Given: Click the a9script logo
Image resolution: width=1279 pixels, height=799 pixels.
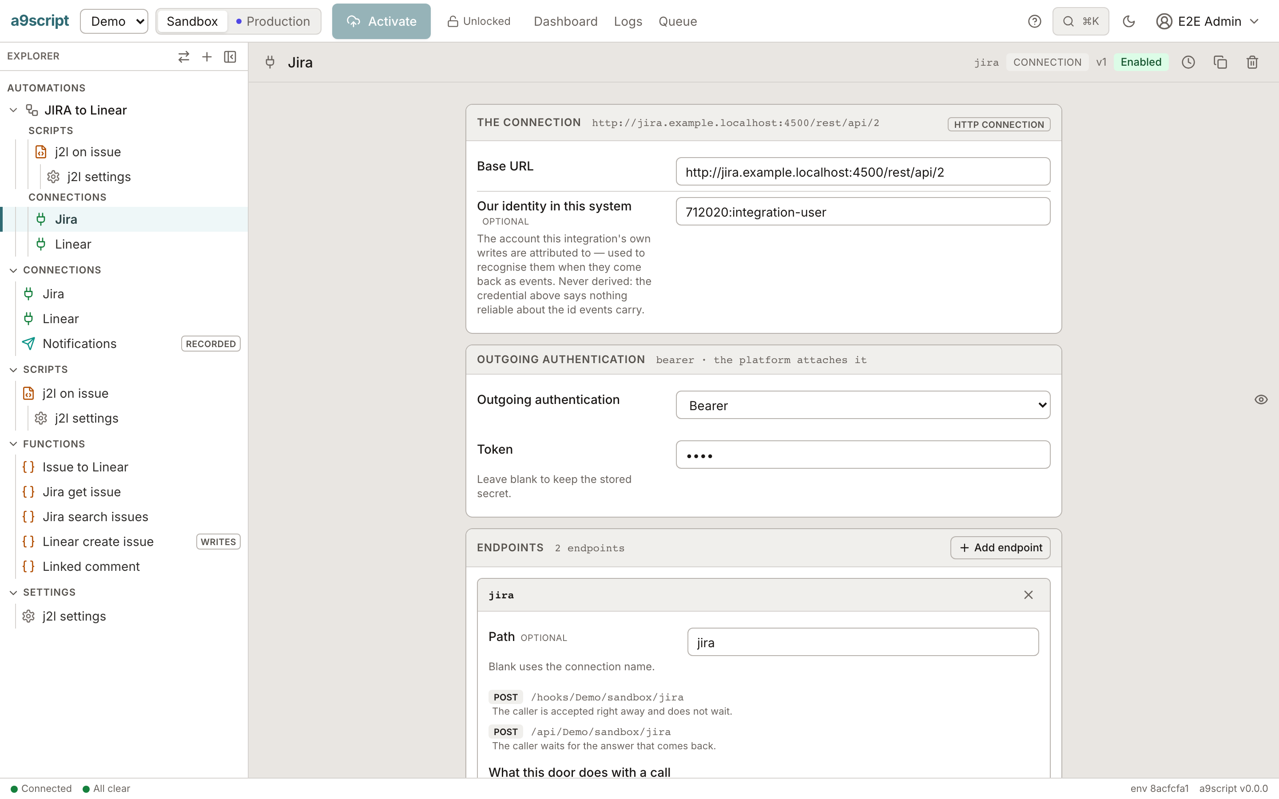Looking at the screenshot, I should click(x=40, y=21).
